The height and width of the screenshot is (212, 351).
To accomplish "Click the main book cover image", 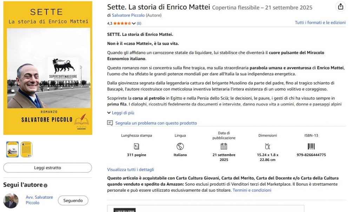I will tap(48, 68).
